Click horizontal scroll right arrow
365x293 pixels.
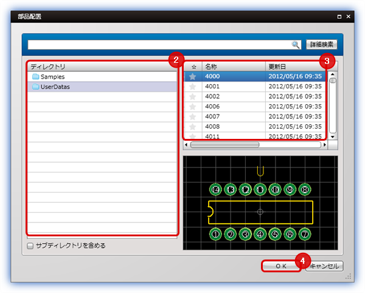click(325, 145)
